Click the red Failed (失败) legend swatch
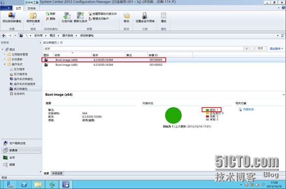The width and height of the screenshot is (286, 189). click(208, 116)
